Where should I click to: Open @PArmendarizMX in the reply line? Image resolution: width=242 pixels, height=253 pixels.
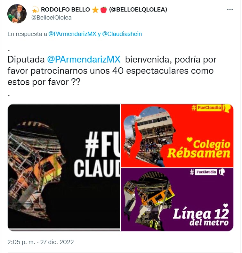(72, 34)
